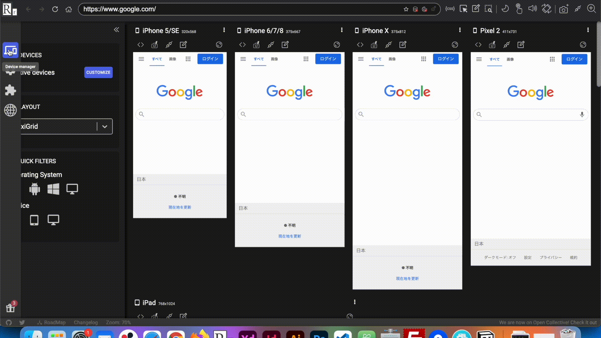
Task: Open the Changelog link in status bar
Action: [86, 322]
